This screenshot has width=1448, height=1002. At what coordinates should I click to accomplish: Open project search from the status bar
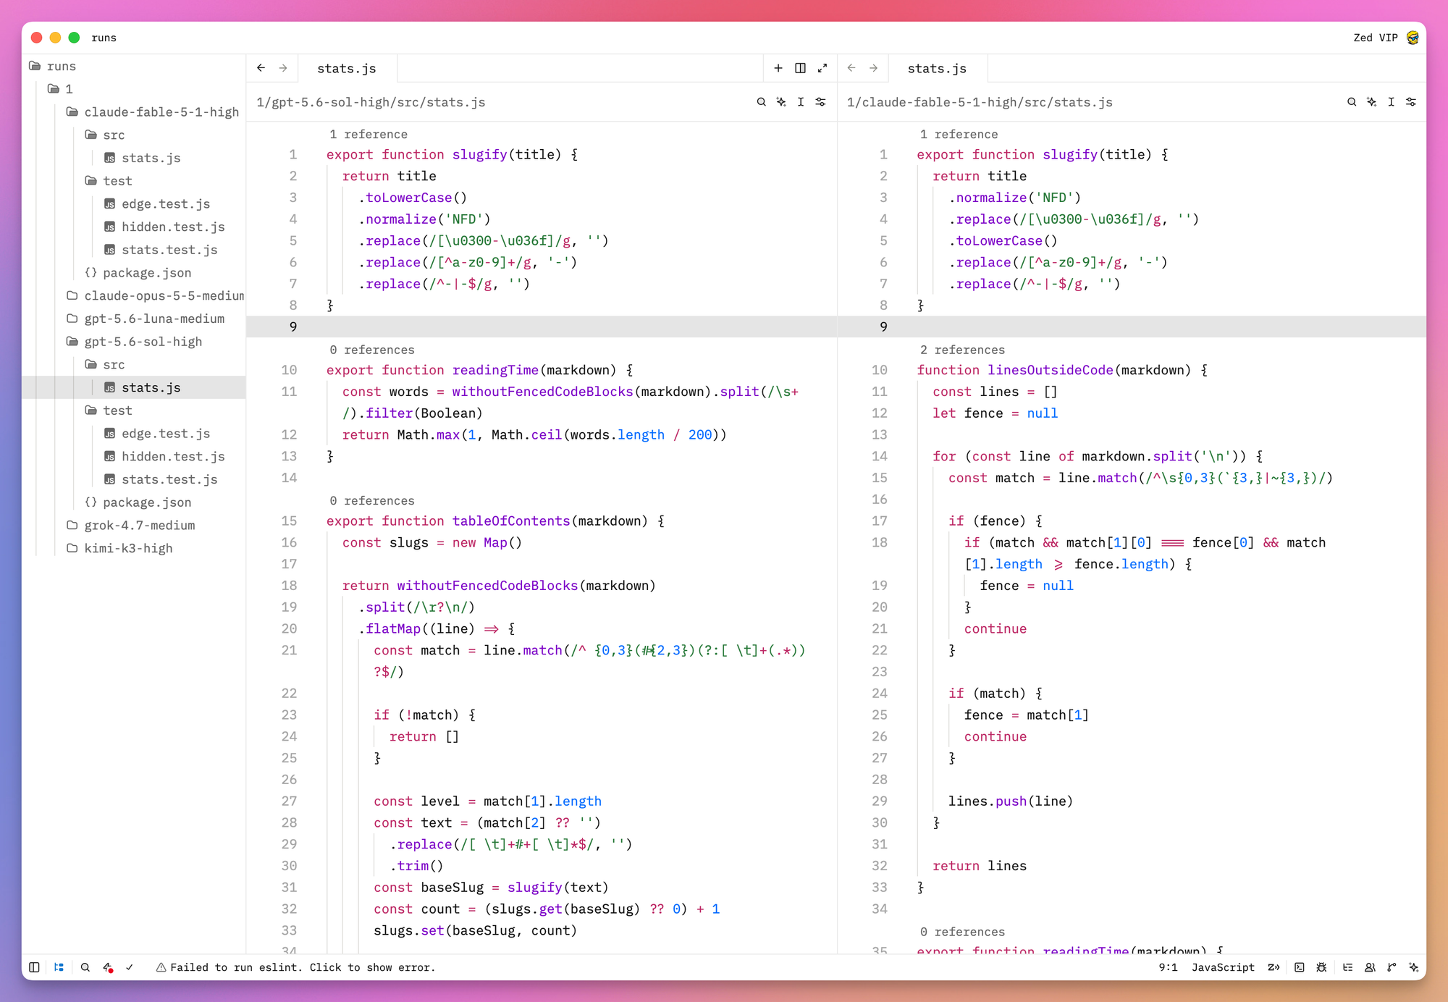pyautogui.click(x=85, y=967)
